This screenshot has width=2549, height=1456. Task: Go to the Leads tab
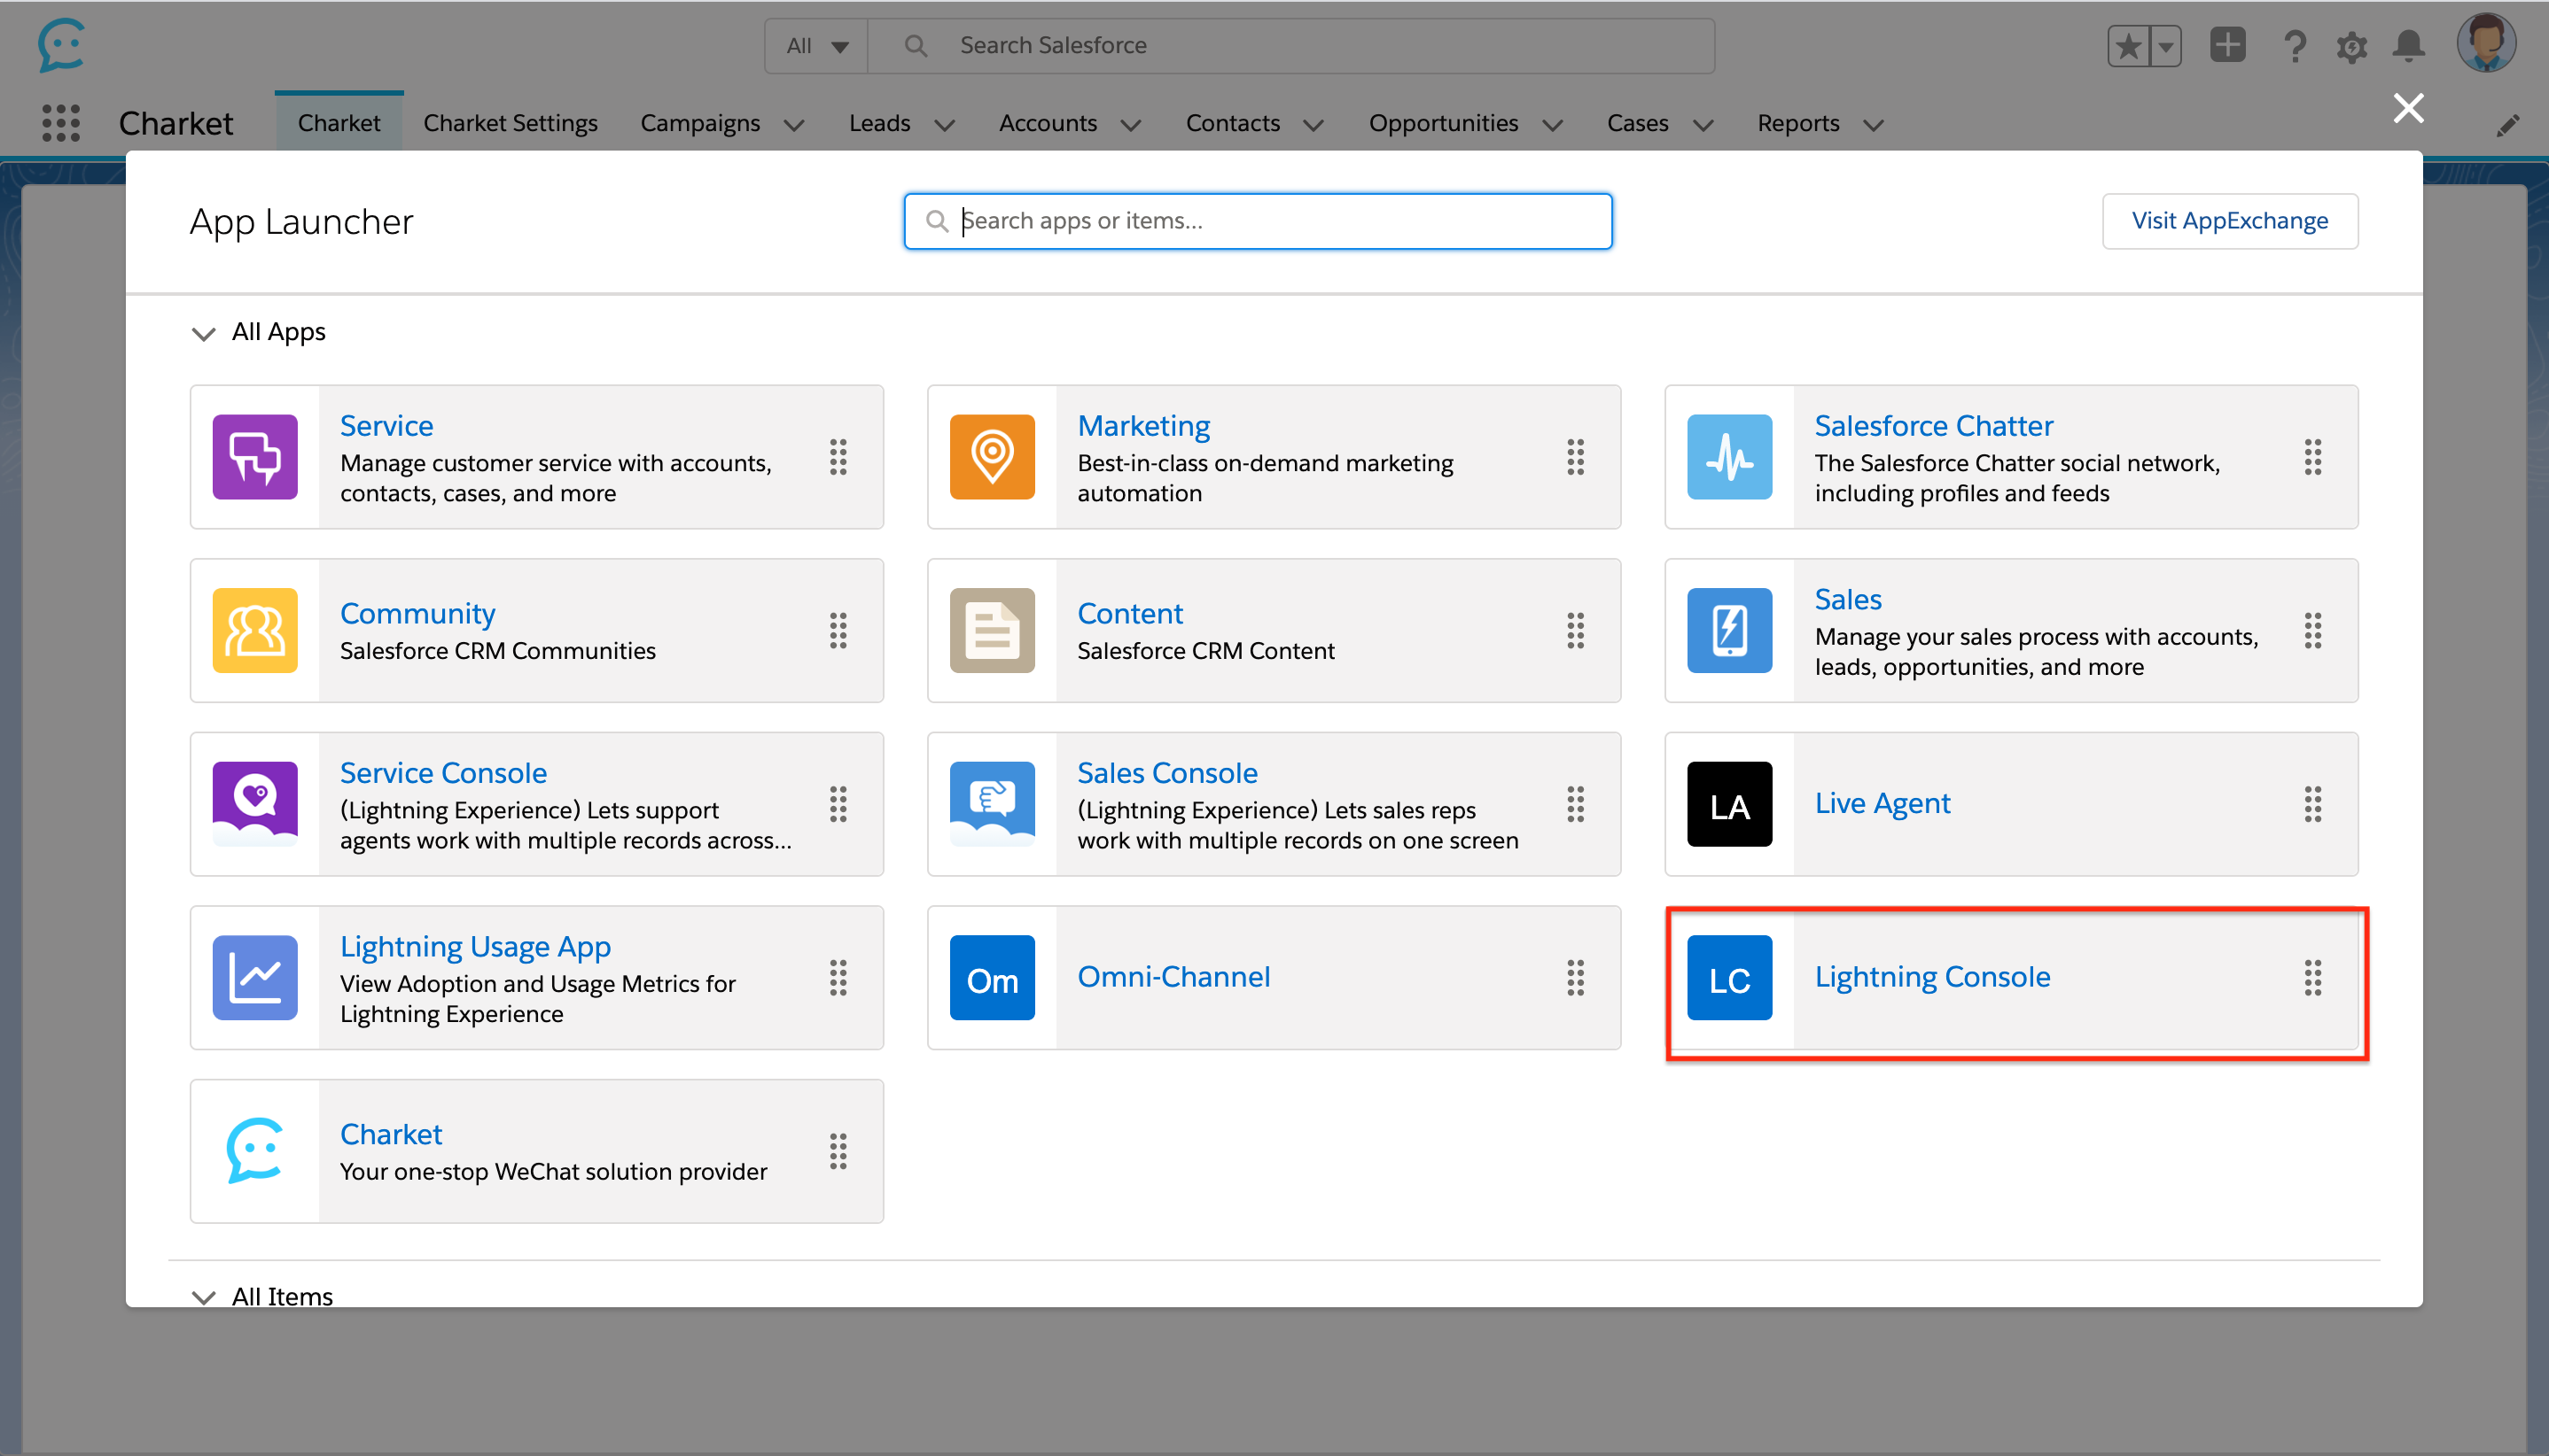[880, 123]
